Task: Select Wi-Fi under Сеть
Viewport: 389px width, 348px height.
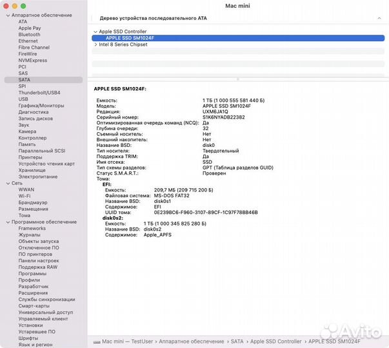Action: [25, 196]
